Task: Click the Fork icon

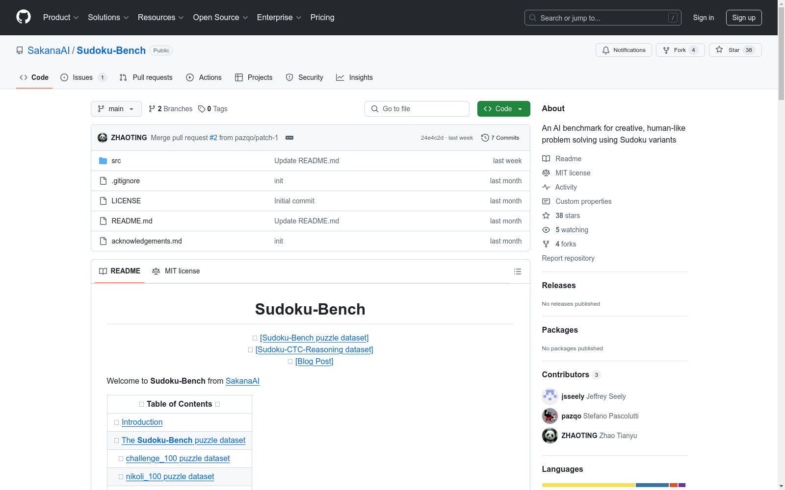Action: tap(666, 50)
